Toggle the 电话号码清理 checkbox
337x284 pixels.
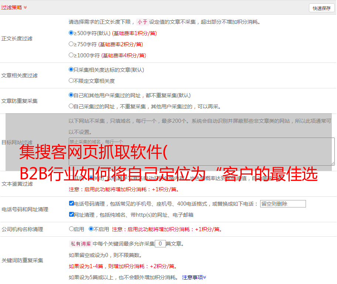click(71, 203)
